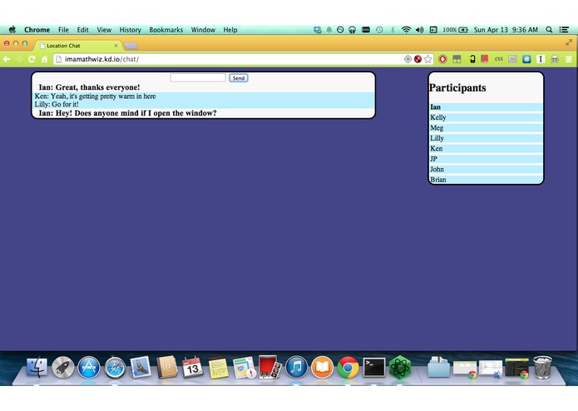Open the History menu
Image resolution: width=578 pixels, height=411 pixels.
coord(130,30)
